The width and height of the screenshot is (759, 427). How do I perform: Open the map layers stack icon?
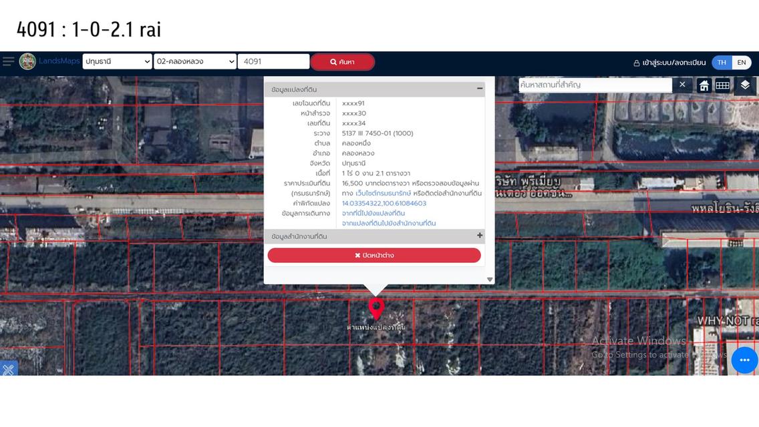pos(745,85)
